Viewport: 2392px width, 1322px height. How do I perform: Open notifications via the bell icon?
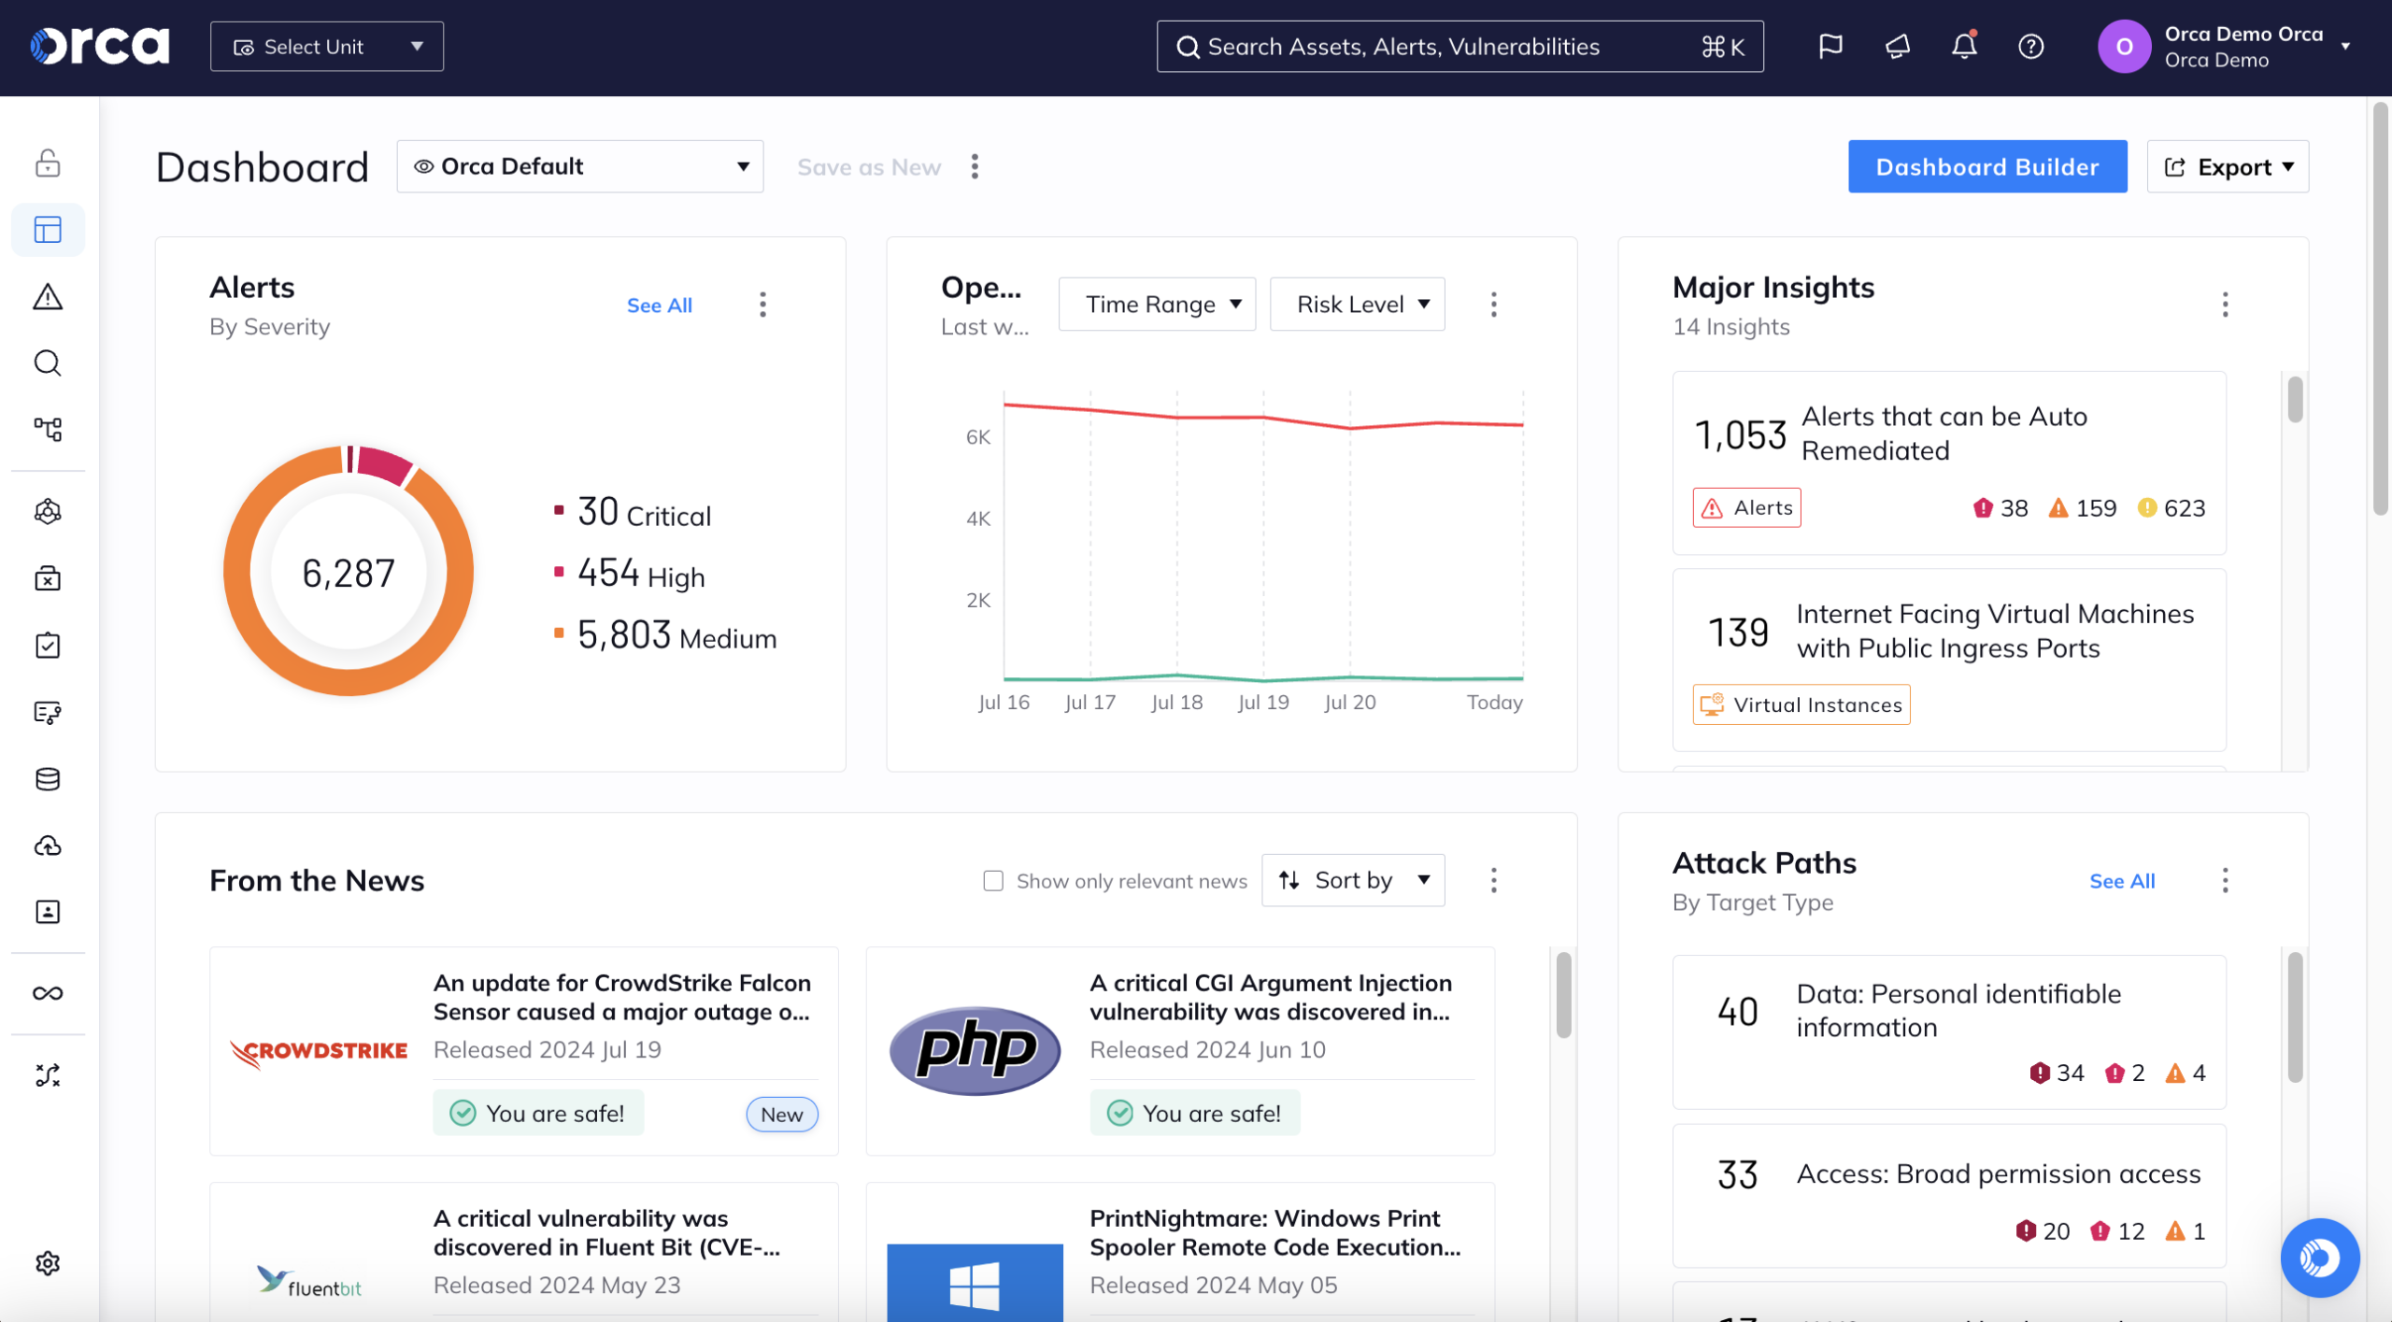[x=1963, y=46]
